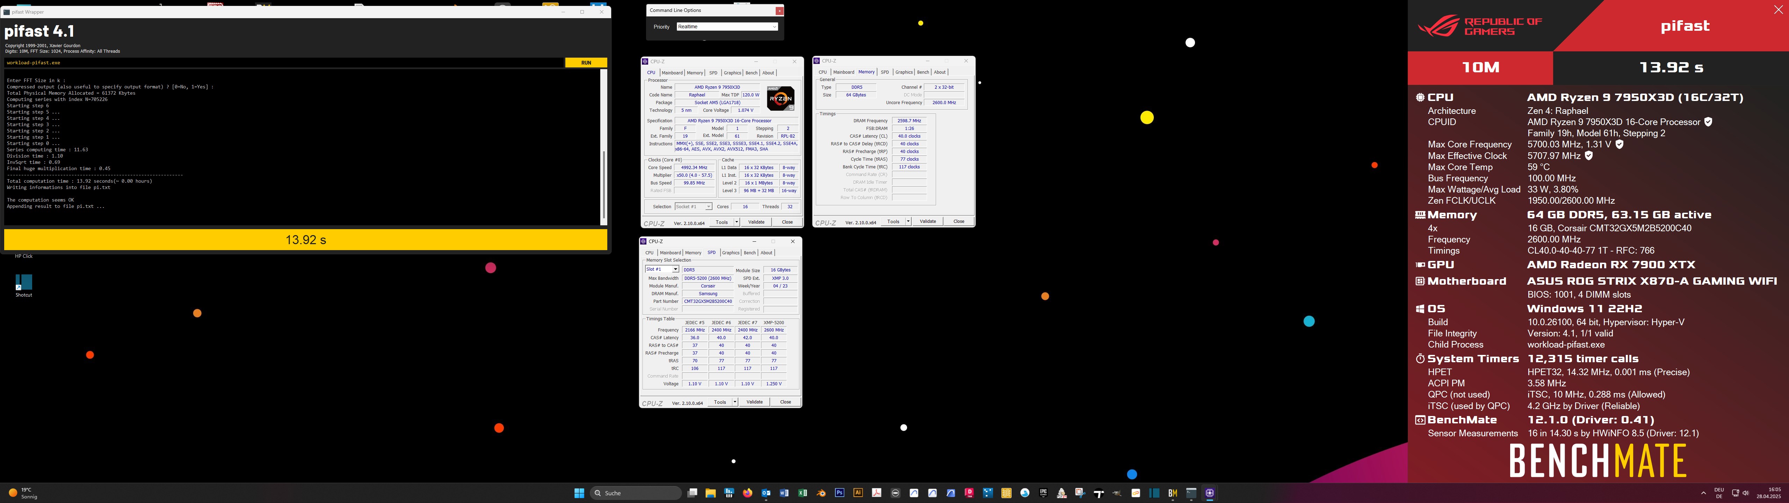Switch to CPU-Z via purple taskbar chip icon
This screenshot has width=1789, height=503.
click(1210, 493)
